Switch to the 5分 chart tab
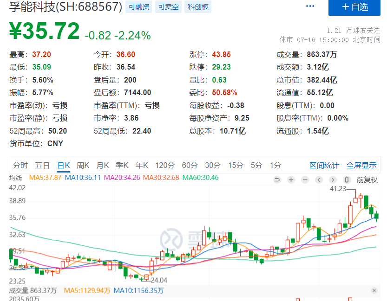The width and height of the screenshot is (387, 301). pos(256,165)
